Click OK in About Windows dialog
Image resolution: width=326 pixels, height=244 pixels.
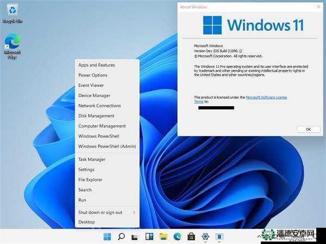pos(309,129)
